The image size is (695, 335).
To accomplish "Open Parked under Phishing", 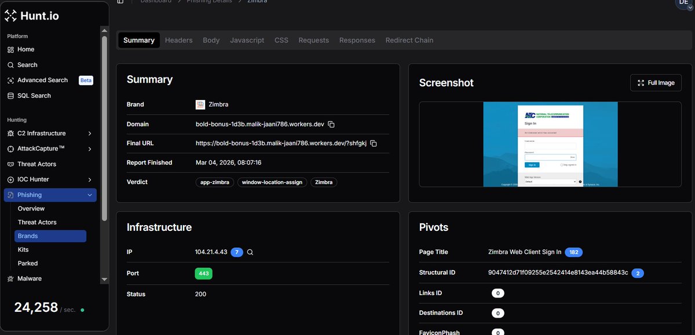I will pyautogui.click(x=28, y=263).
